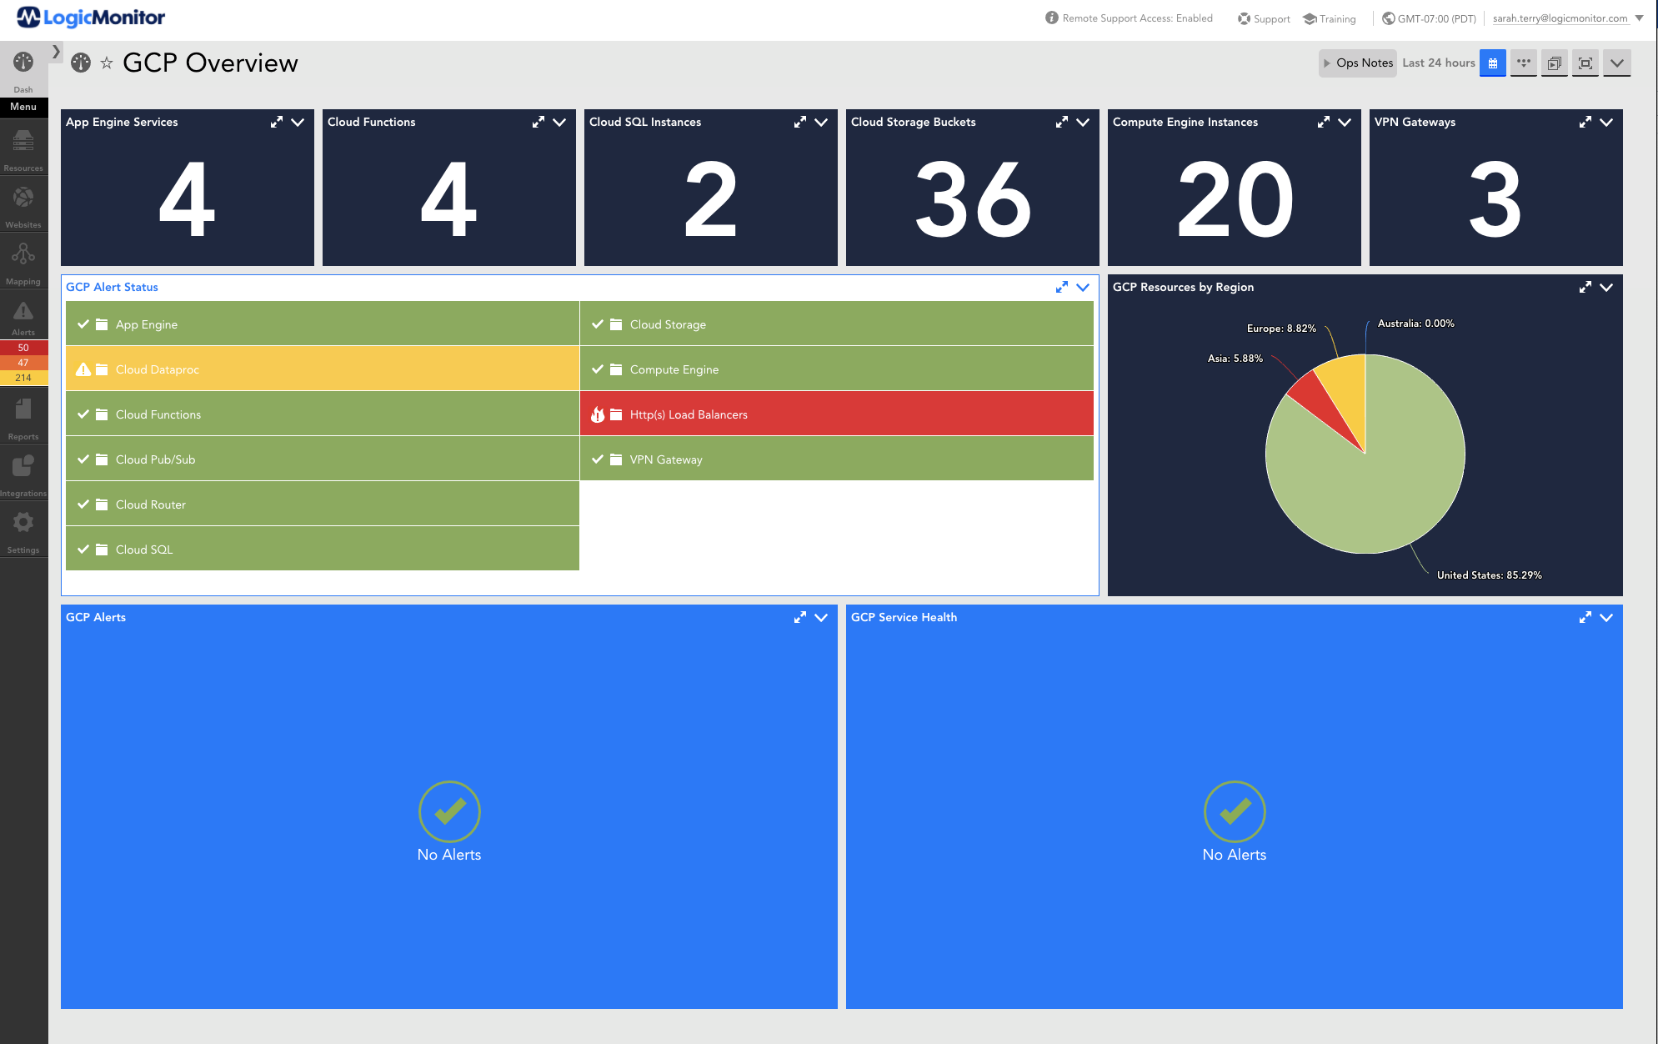
Task: Click the three-dots dashboard tokens icon
Action: click(1524, 63)
